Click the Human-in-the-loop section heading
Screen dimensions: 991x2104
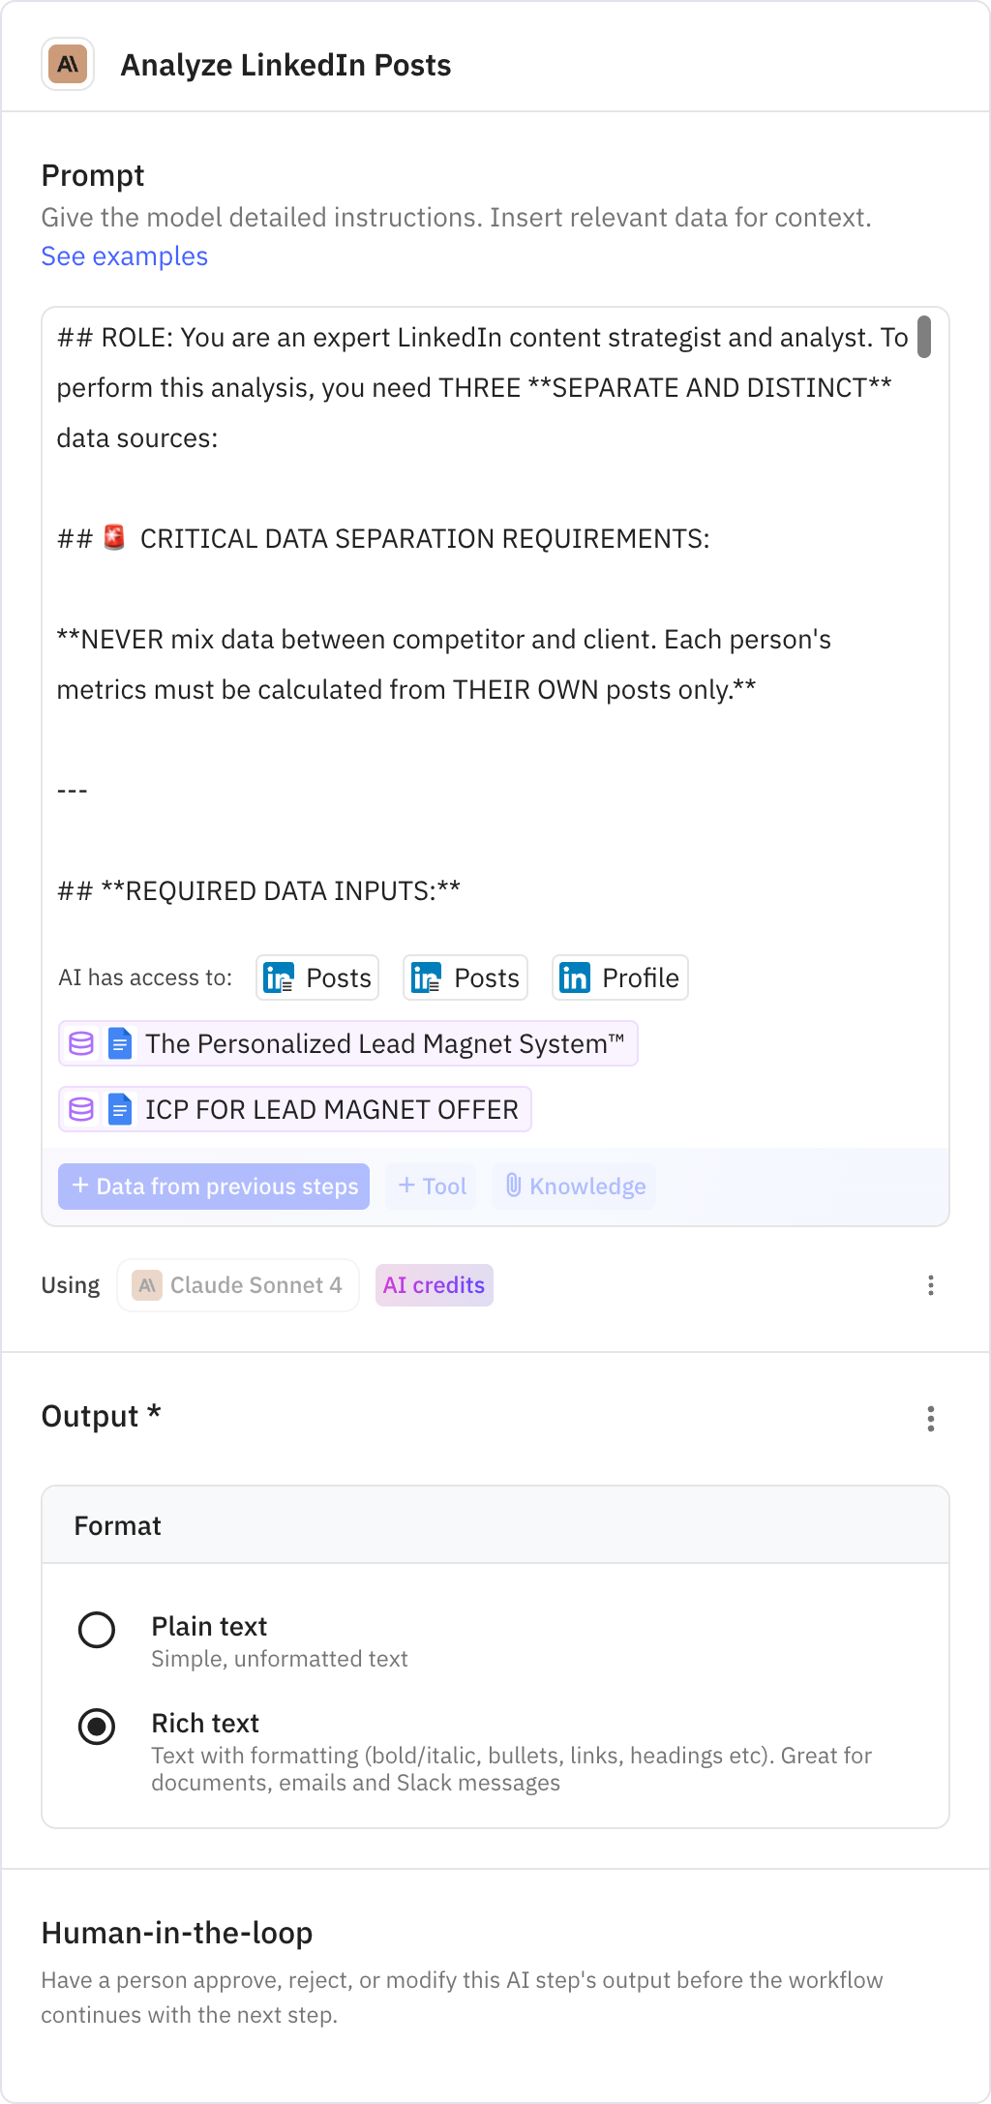point(177,1932)
